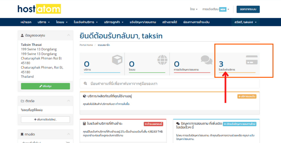Open the domains globe icon tile

coord(147,64)
